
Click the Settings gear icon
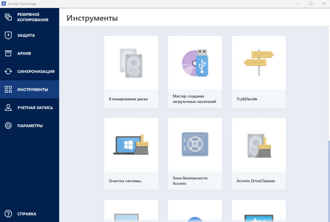coord(8,125)
